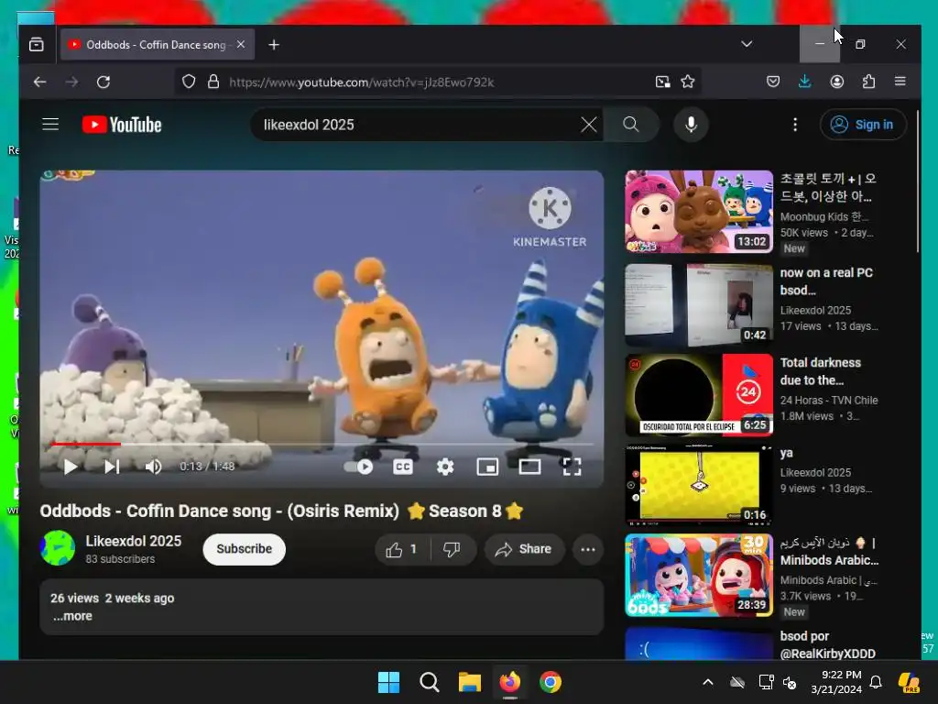Open Firefox View tab list icon

[37, 44]
